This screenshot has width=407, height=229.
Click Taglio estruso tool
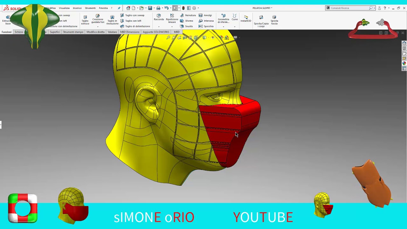coord(85,20)
